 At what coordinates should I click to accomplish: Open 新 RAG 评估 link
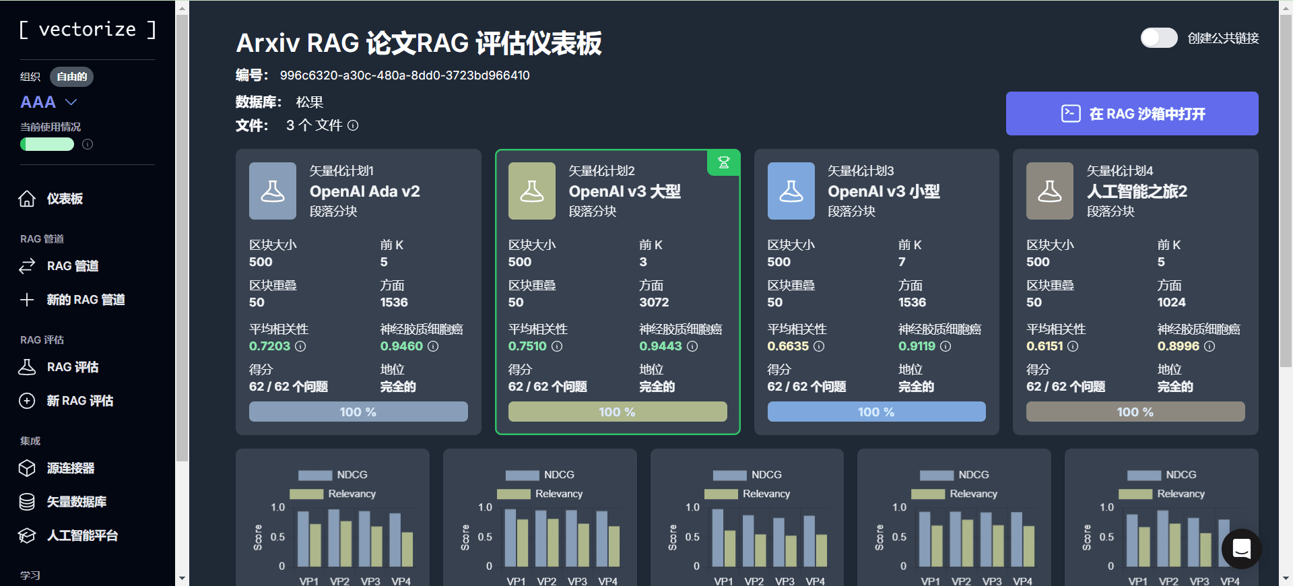(80, 401)
